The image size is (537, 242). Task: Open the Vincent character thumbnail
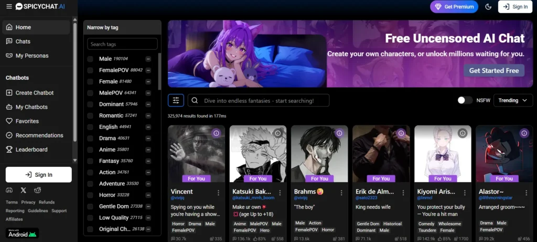coord(196,154)
